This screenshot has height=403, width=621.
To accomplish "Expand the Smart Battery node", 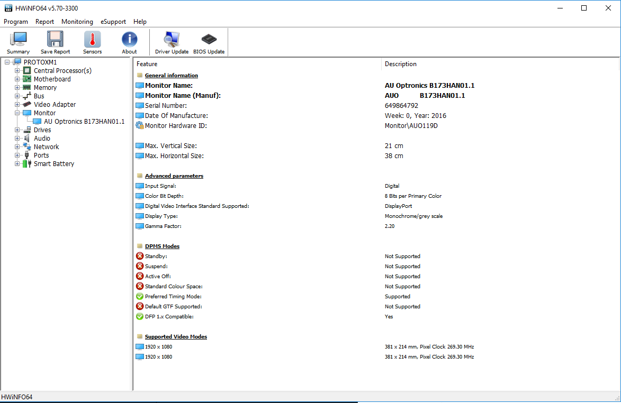I will tap(17, 164).
